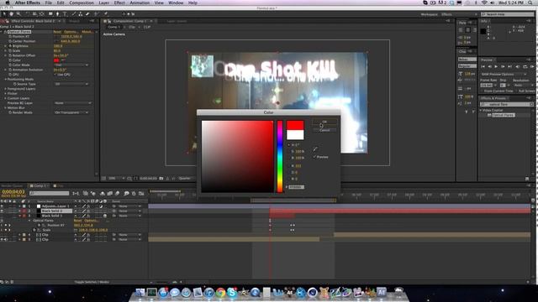Toggle Preview checkbox in Color dialog

click(x=314, y=157)
